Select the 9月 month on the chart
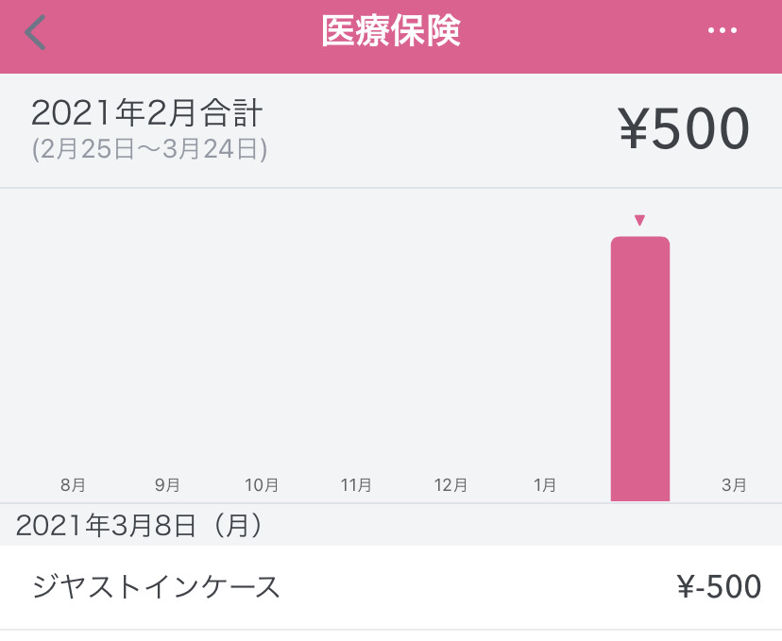782x641 pixels. click(x=167, y=485)
